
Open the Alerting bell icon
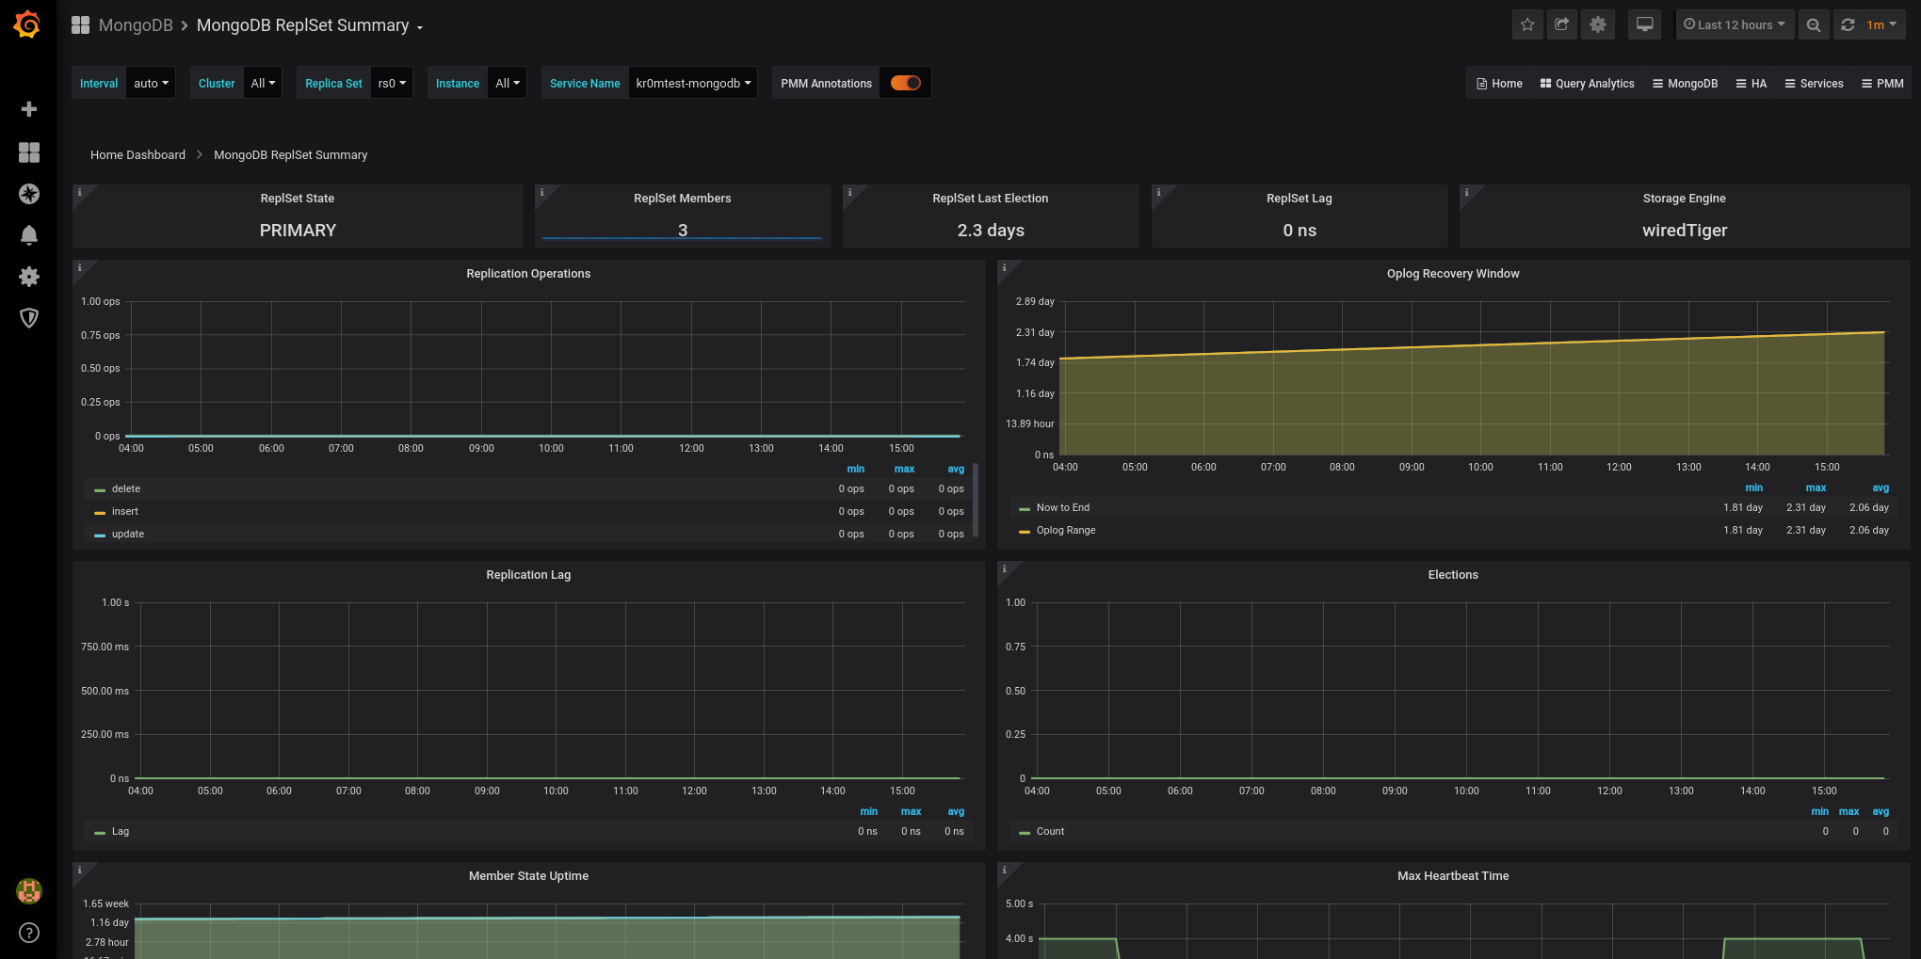coord(29,235)
